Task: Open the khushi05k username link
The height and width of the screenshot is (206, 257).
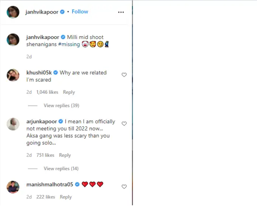Action: pos(39,73)
